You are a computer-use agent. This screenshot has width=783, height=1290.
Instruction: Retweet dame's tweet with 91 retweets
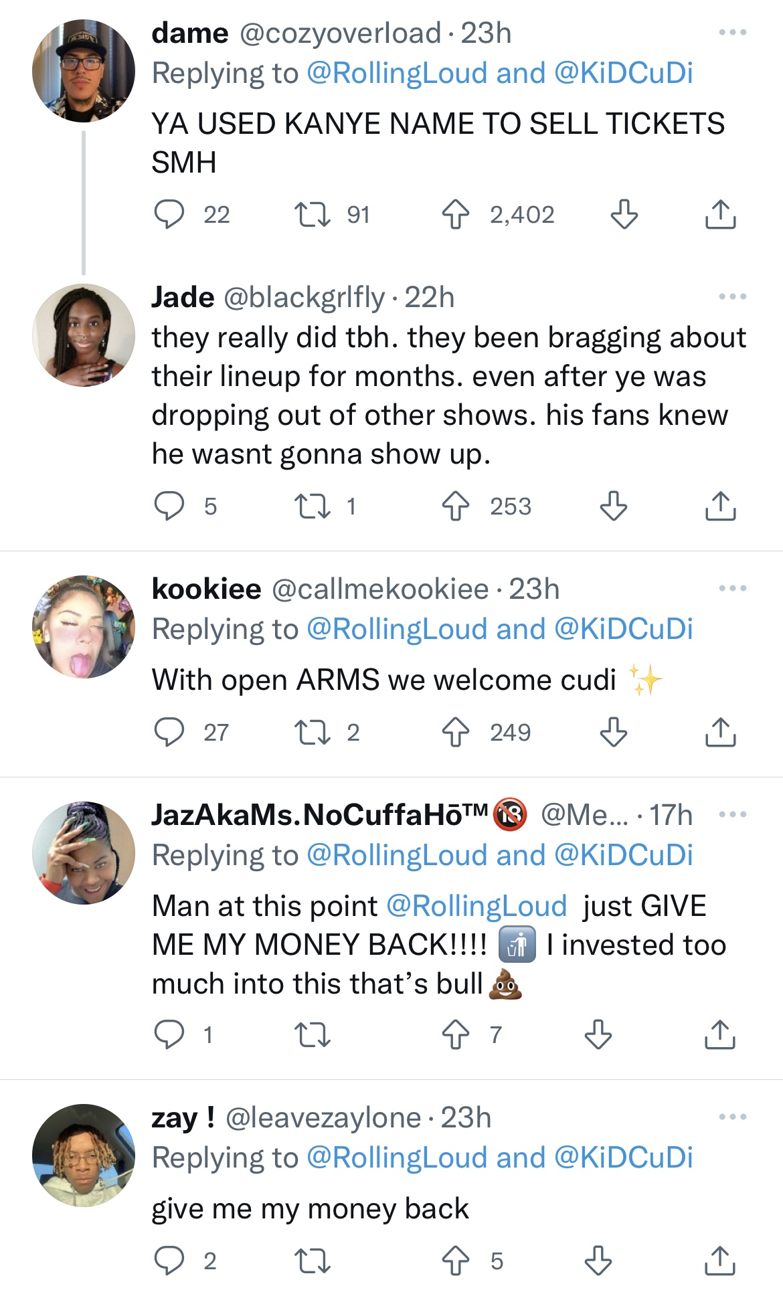(313, 215)
